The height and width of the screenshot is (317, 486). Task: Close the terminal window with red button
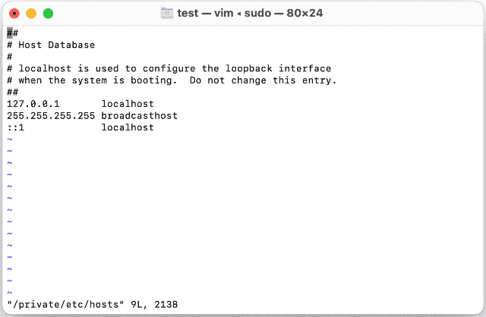tap(15, 14)
